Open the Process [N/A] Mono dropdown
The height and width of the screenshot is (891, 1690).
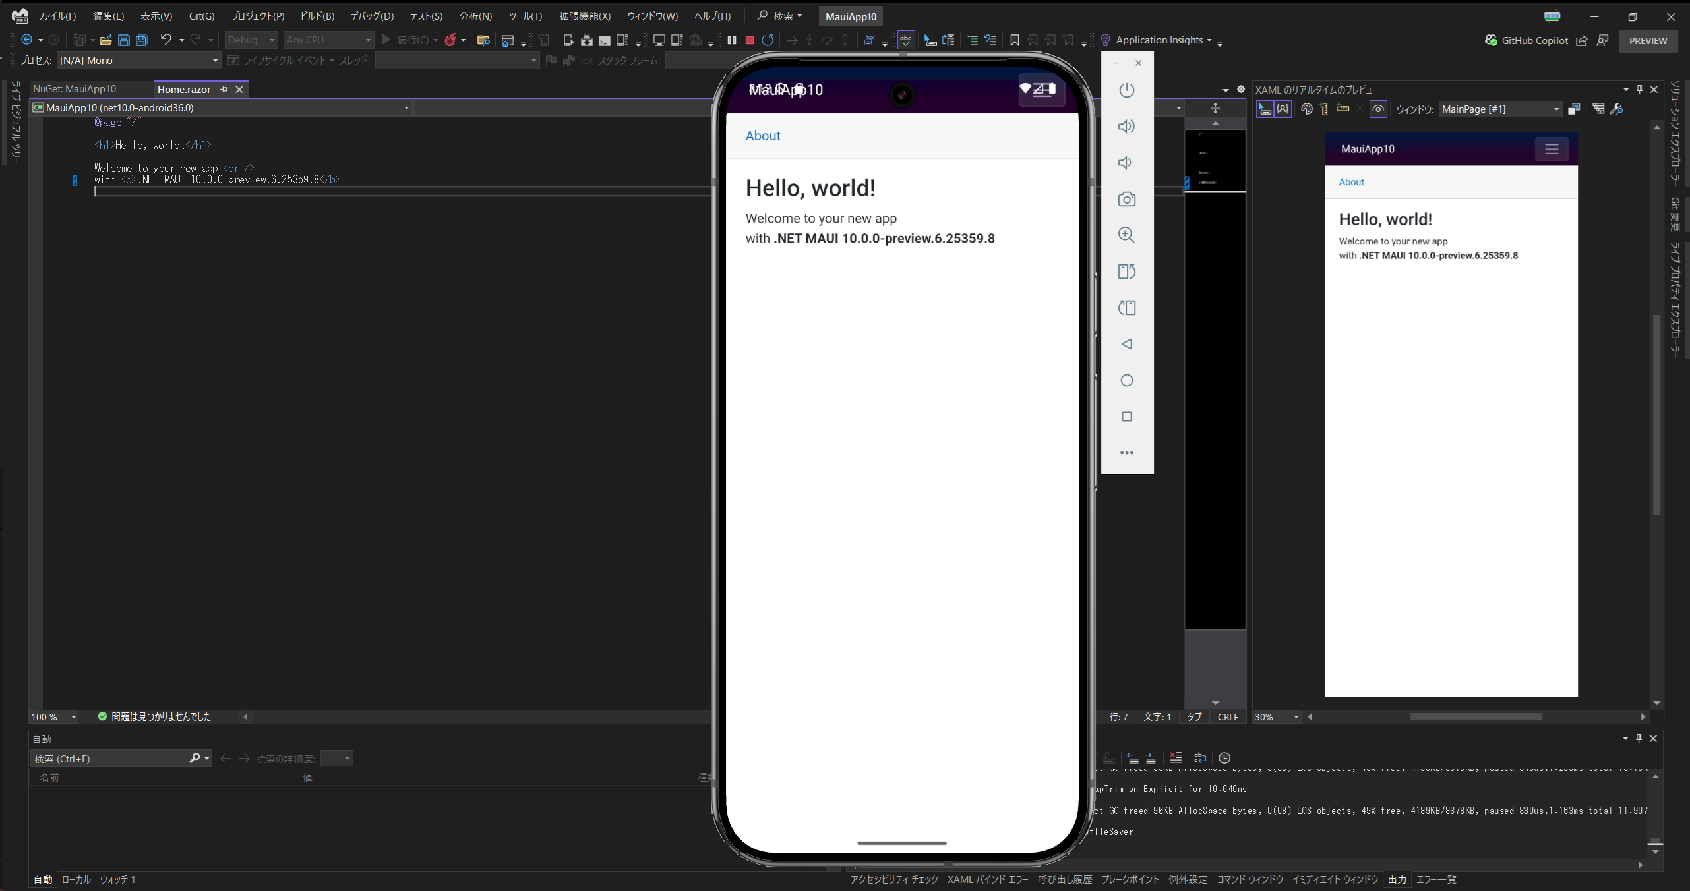click(x=140, y=61)
